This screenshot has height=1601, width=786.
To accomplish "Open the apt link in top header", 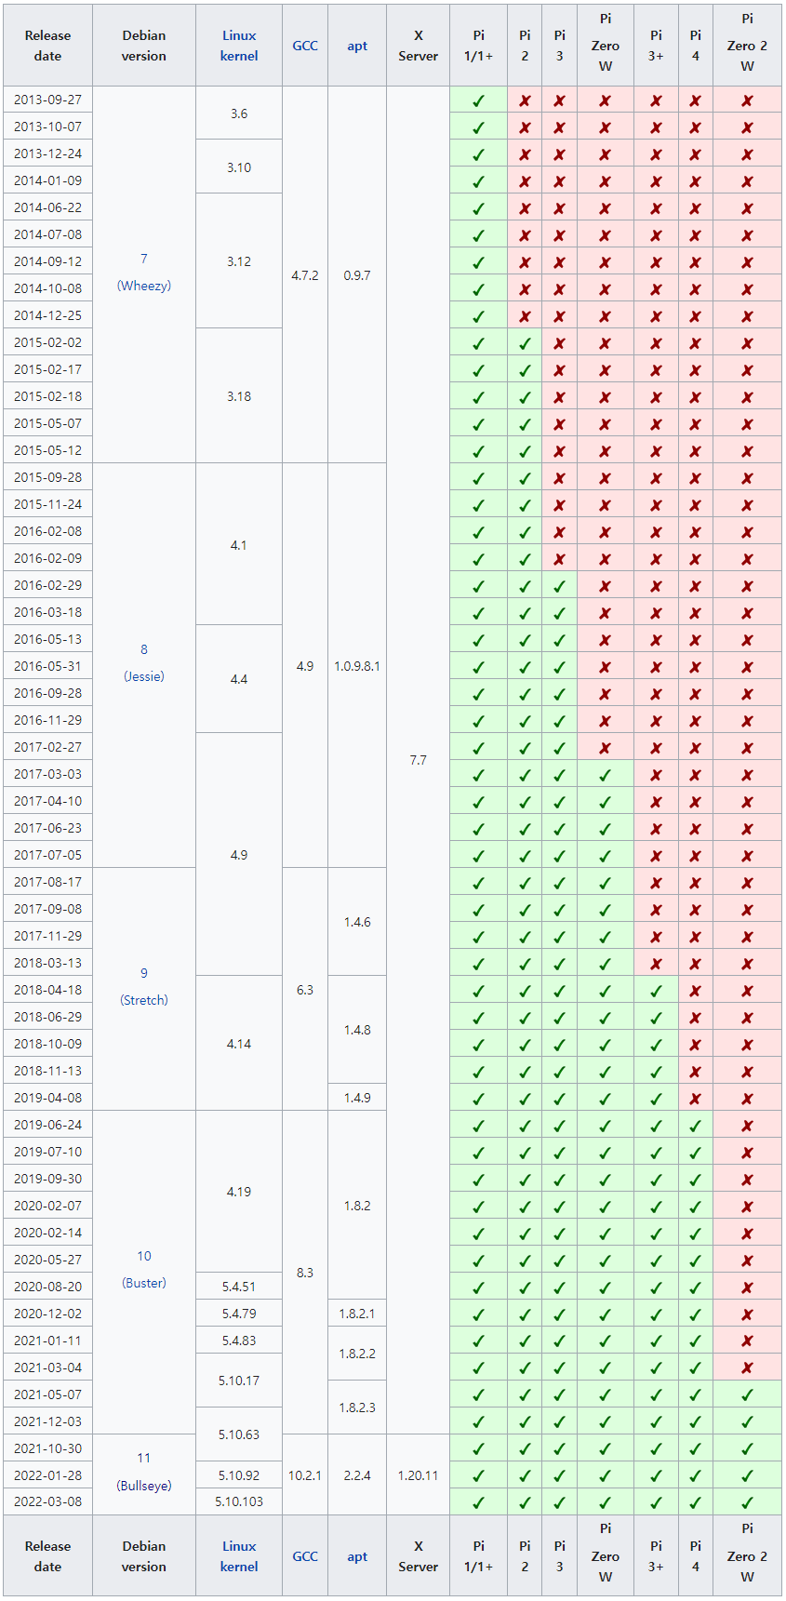I will point(357,46).
